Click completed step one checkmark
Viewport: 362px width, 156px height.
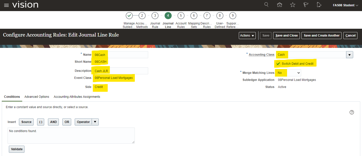(x=129, y=16)
